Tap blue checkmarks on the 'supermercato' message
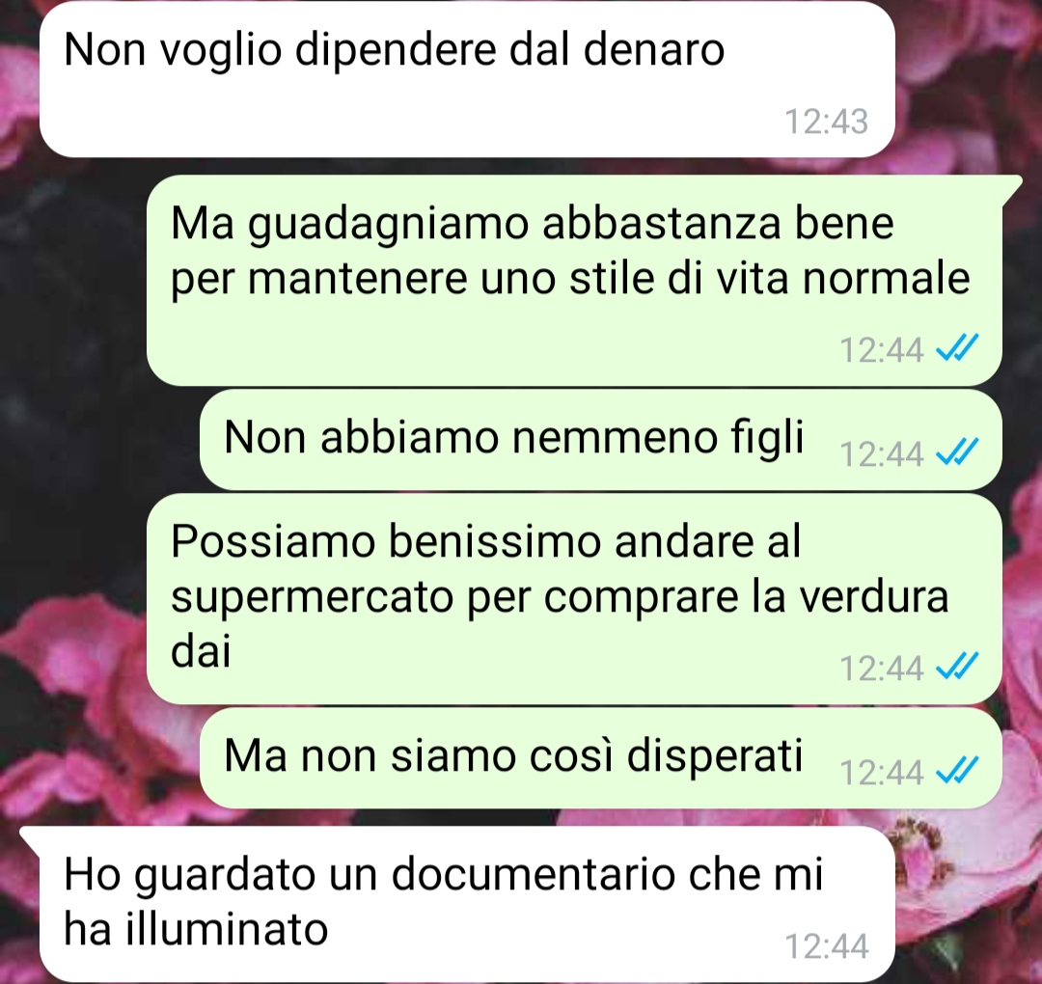 [957, 667]
